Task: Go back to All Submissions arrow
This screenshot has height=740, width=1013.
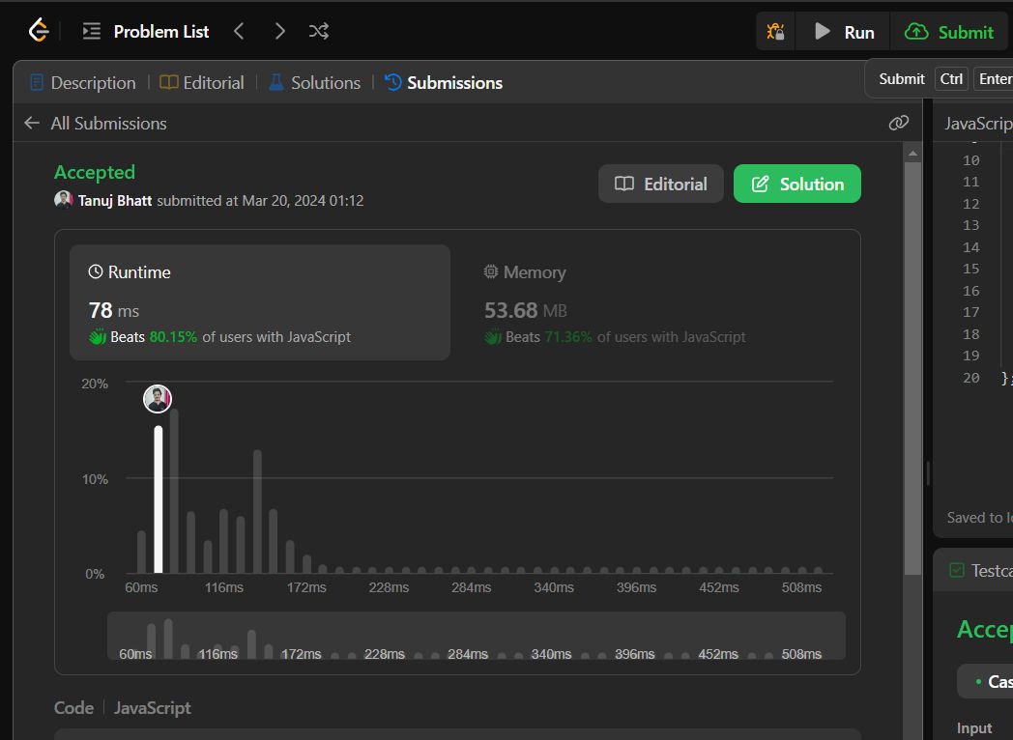Action: tap(32, 123)
